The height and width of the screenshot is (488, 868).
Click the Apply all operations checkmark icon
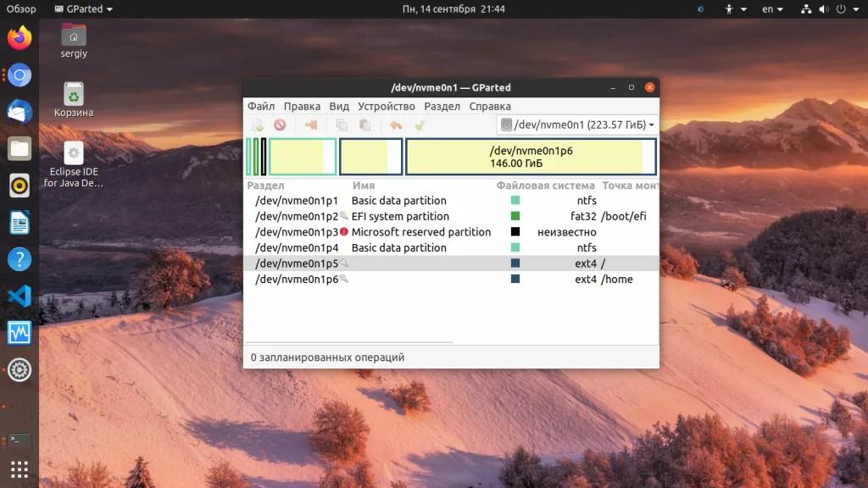pos(420,125)
